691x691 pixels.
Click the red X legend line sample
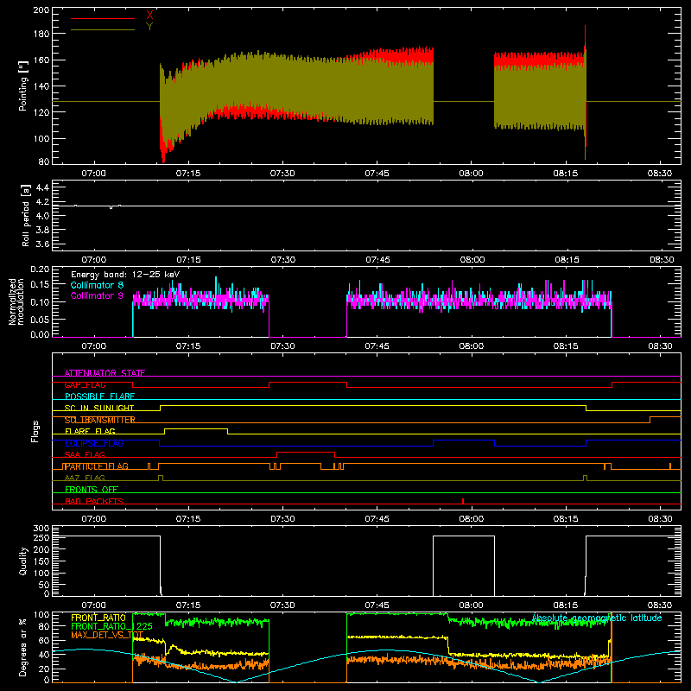tap(103, 18)
